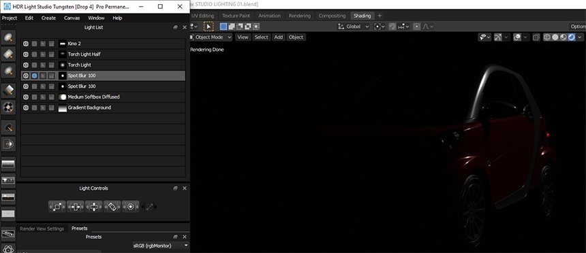Click the Kino 2 light thumbnail
586x253 pixels.
click(63, 44)
